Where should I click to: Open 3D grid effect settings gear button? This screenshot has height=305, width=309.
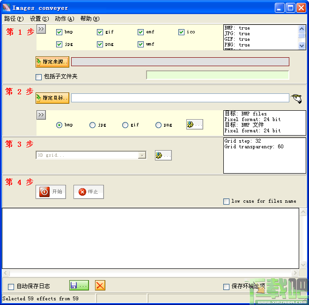[x=163, y=155]
